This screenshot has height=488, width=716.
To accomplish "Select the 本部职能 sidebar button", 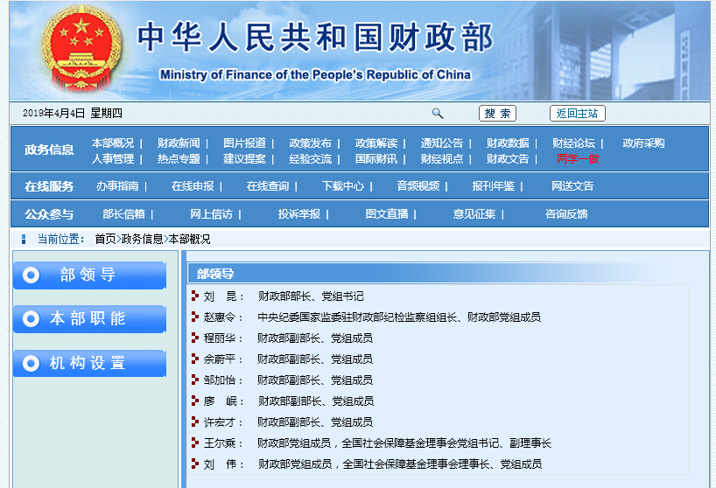I will pos(89,319).
